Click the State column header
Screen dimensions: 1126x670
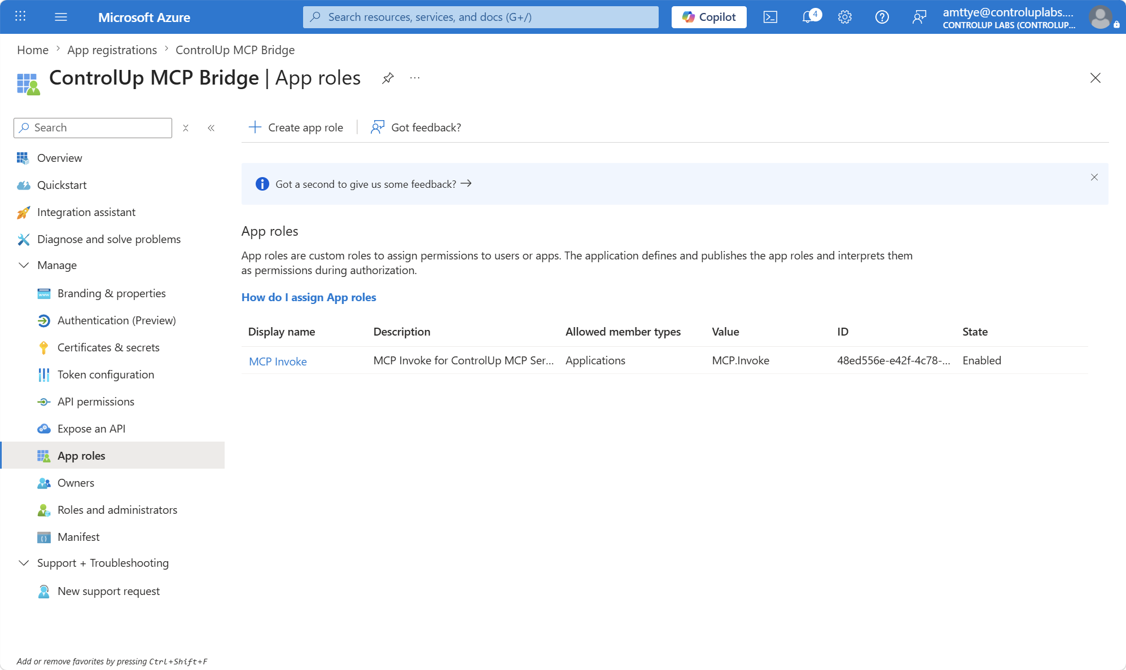tap(975, 332)
